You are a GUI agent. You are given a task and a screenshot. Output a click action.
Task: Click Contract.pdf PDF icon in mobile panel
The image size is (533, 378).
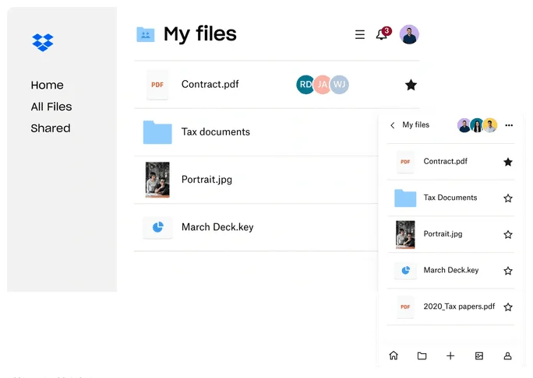(405, 162)
